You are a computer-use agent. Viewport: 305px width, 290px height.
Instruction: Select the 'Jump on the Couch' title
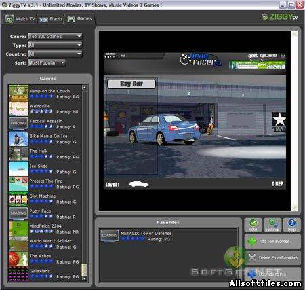[49, 91]
